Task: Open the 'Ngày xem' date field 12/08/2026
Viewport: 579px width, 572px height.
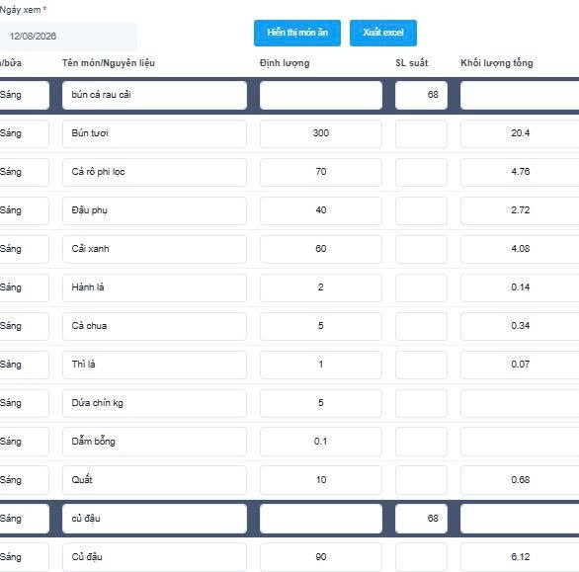Action: pos(68,37)
